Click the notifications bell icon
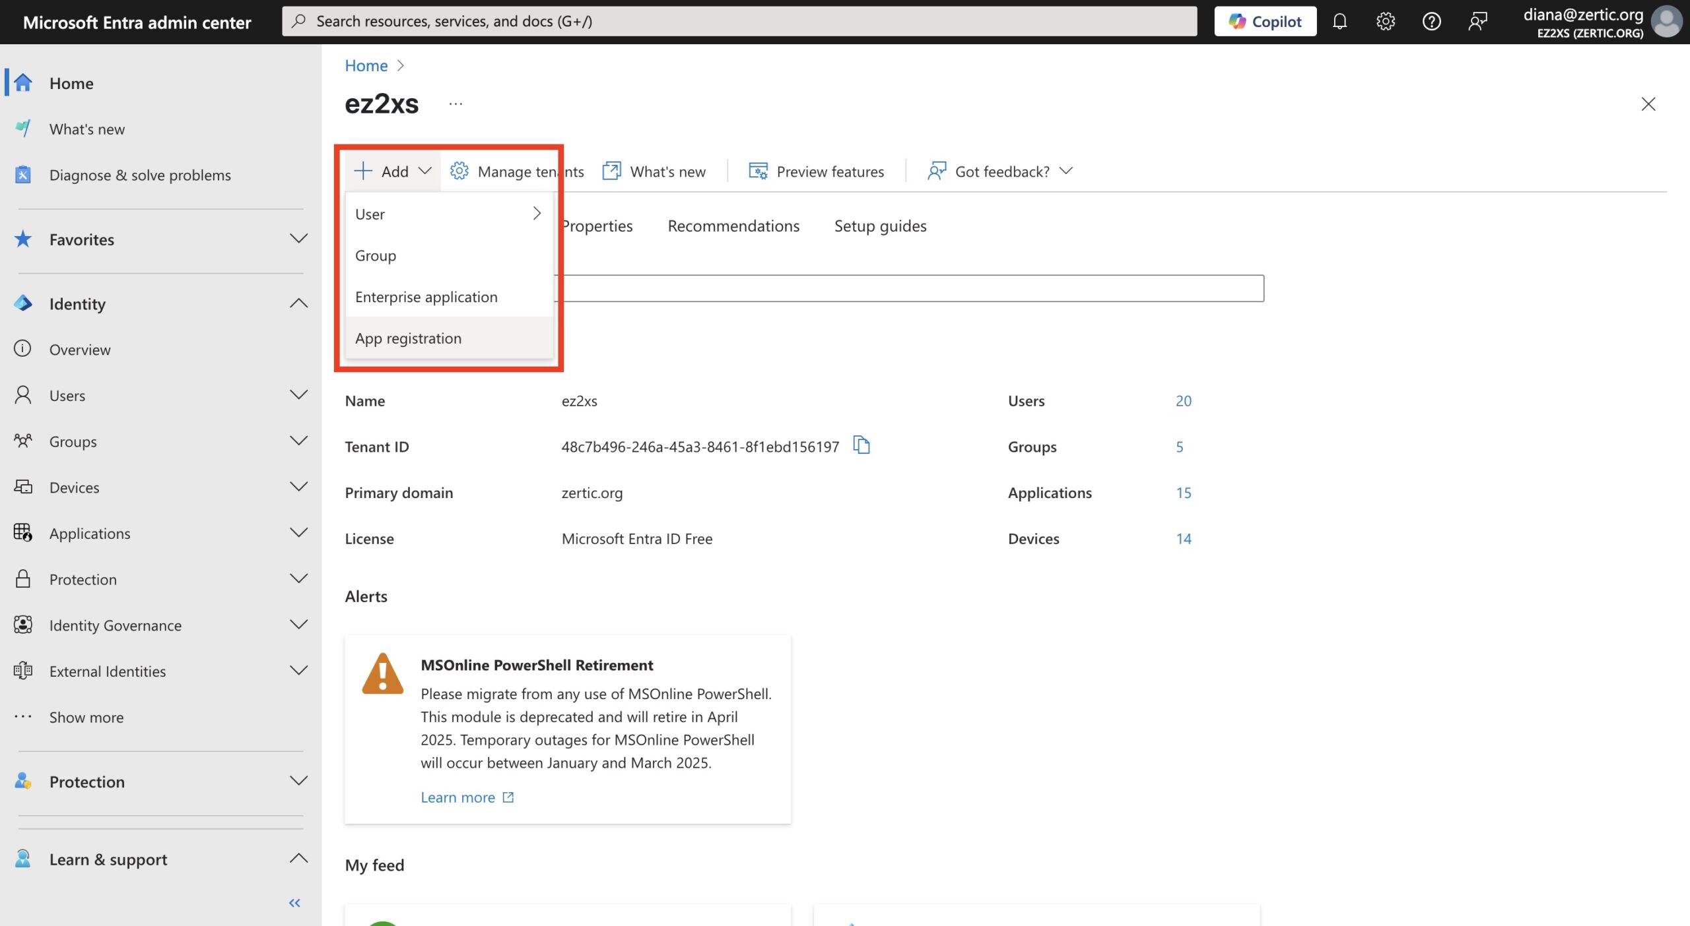1690x926 pixels. pyautogui.click(x=1339, y=22)
